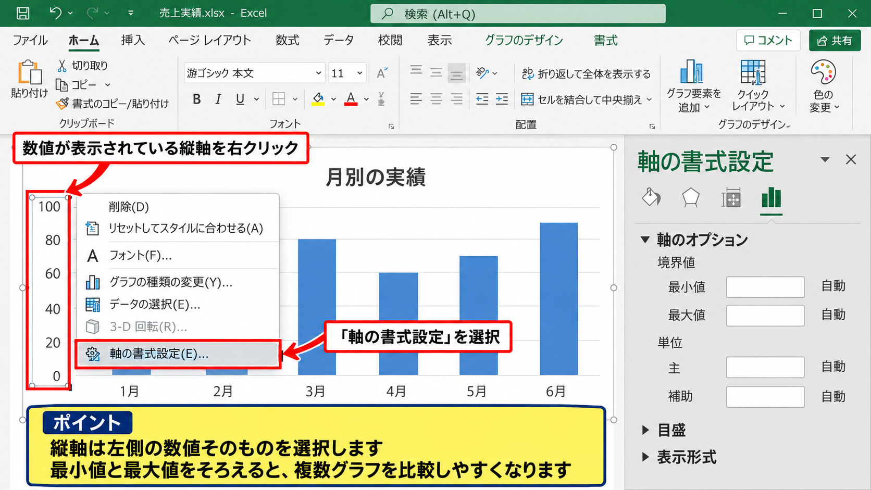871x490 pixels.
Task: Switch to the 数式 tab
Action: point(288,41)
